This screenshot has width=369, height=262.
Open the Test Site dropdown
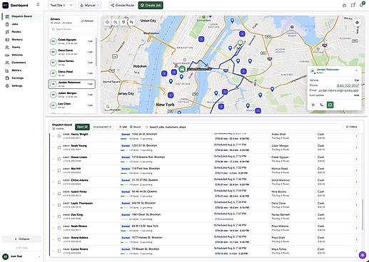(61, 5)
